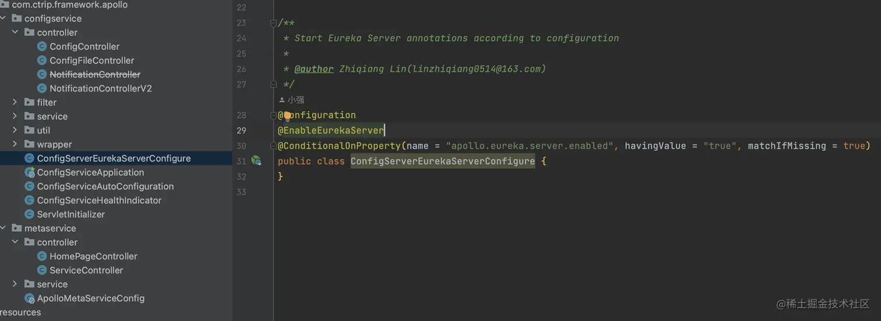This screenshot has height=321, width=881.
Task: Click the ConfigServiceApplication runnable class icon
Action: (29, 172)
